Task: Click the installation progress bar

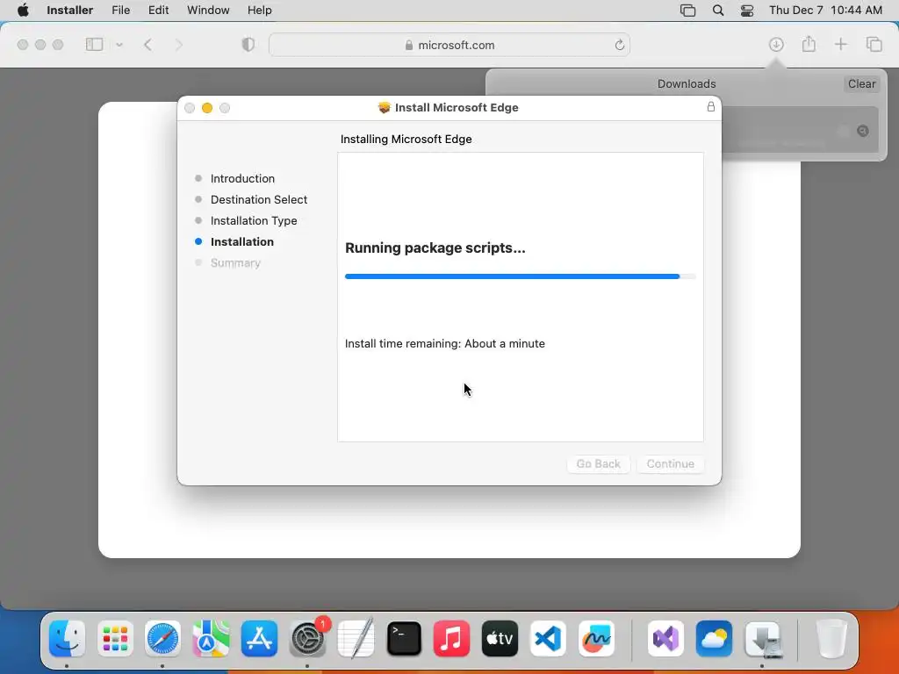Action: click(x=520, y=276)
